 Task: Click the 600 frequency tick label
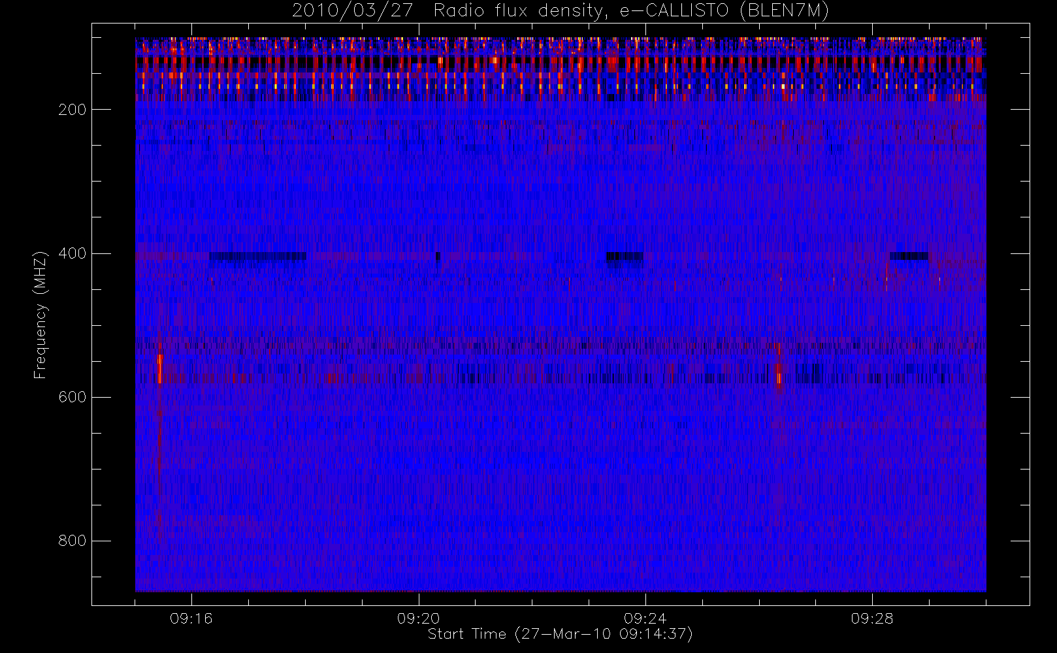pos(73,397)
